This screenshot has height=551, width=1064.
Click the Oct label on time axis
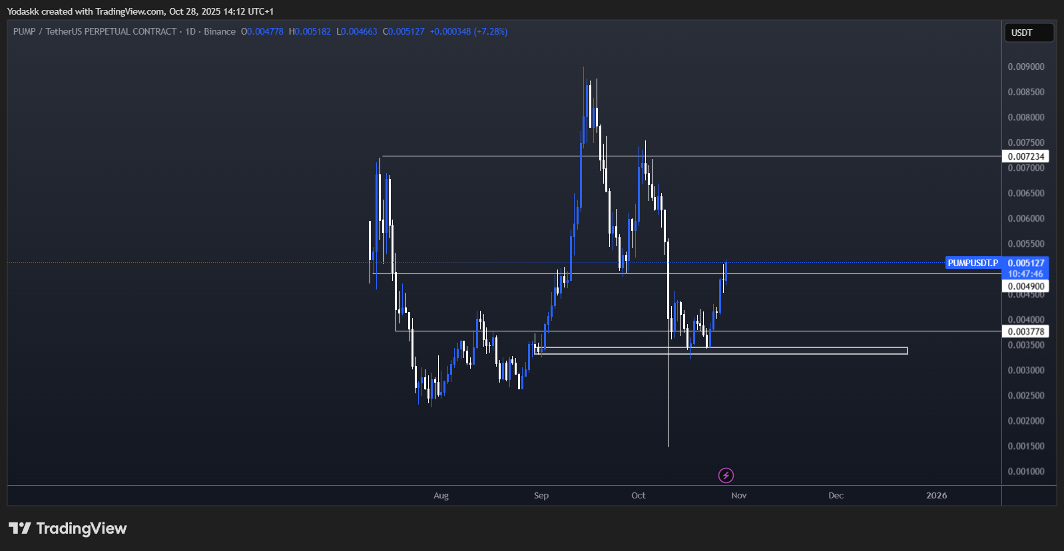click(639, 495)
